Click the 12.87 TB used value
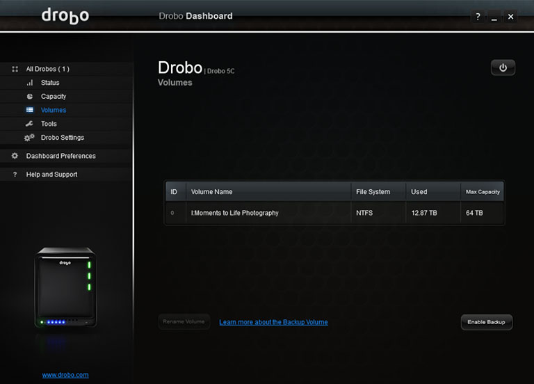The height and width of the screenshot is (384, 534). (x=424, y=213)
